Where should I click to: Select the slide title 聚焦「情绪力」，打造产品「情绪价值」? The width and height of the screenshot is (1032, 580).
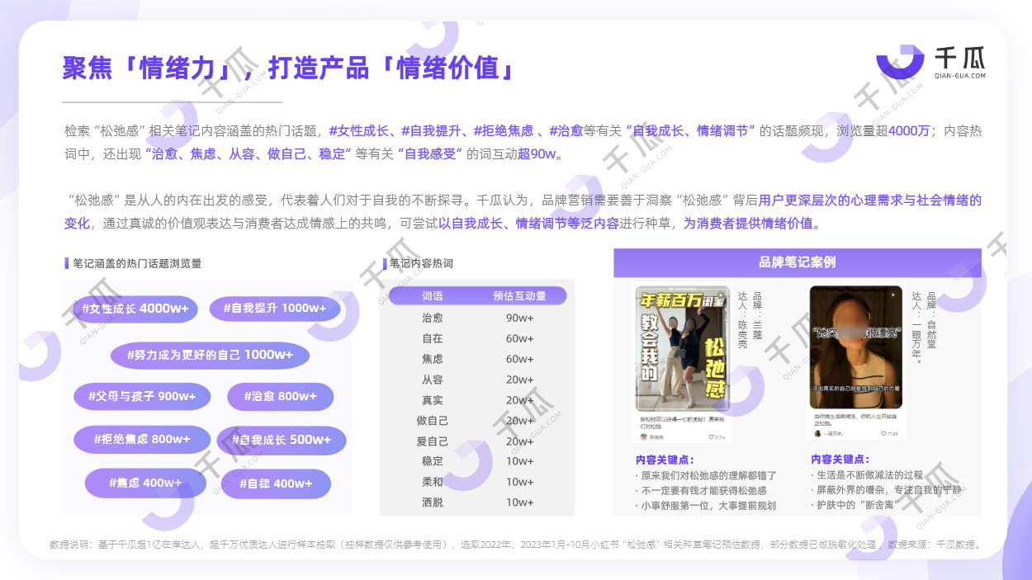[290, 68]
